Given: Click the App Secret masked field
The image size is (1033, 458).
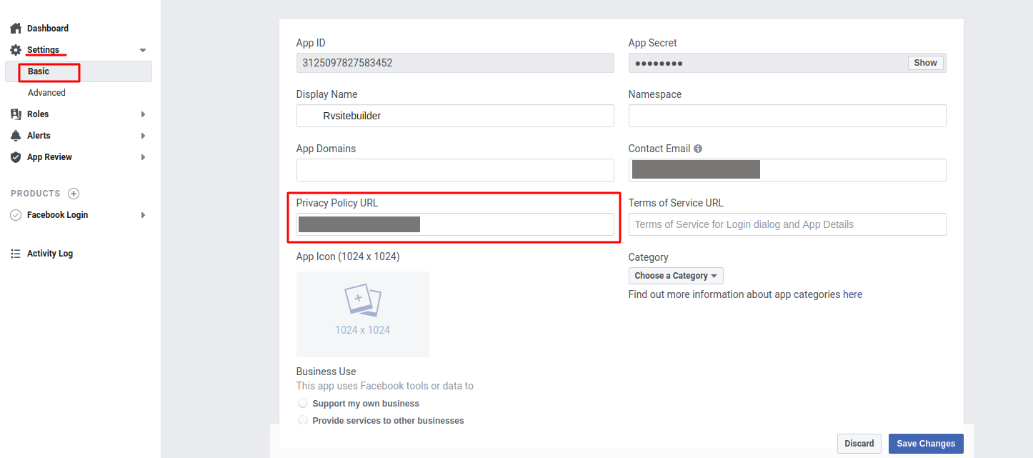Looking at the screenshot, I should point(787,63).
